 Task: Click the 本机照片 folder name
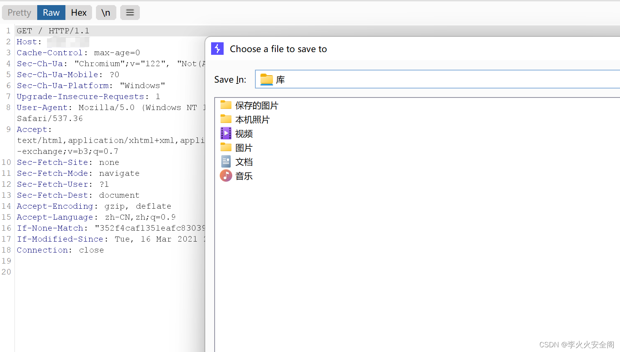pyautogui.click(x=252, y=120)
